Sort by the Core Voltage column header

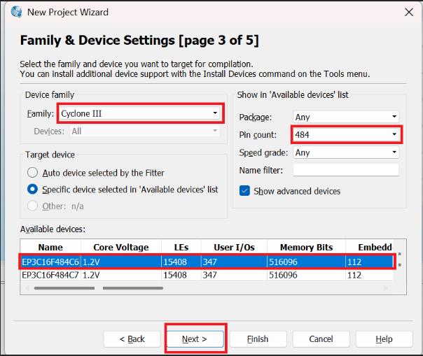[x=121, y=247]
